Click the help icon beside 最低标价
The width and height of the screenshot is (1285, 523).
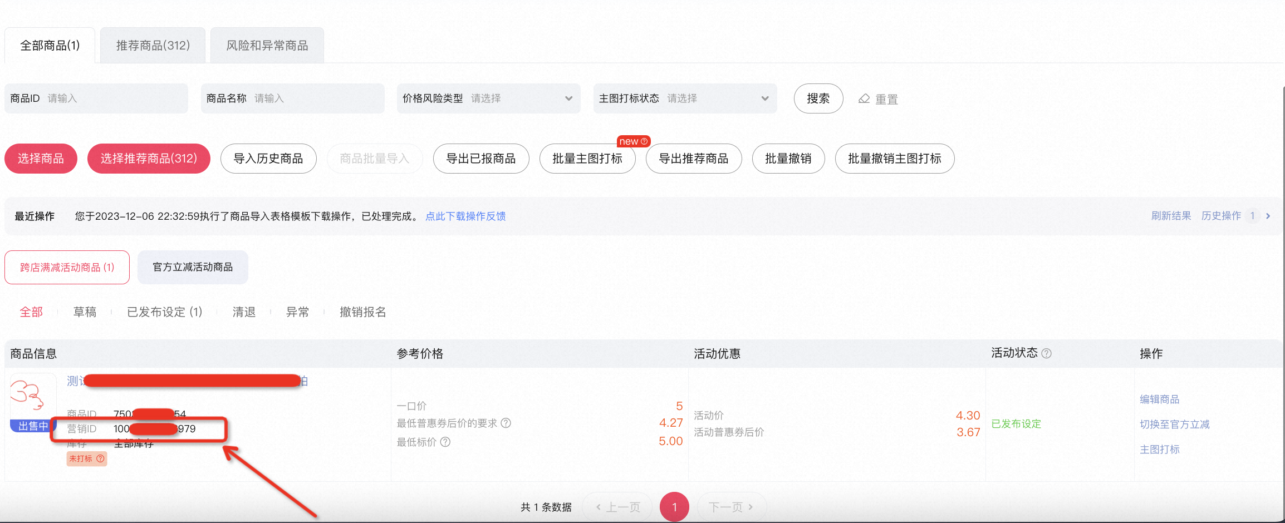click(x=445, y=442)
